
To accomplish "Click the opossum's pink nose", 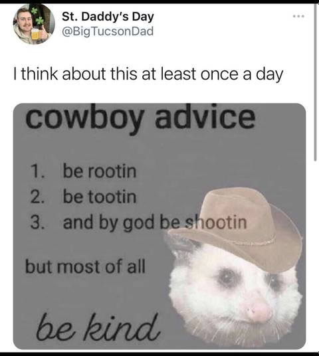I will [259, 311].
